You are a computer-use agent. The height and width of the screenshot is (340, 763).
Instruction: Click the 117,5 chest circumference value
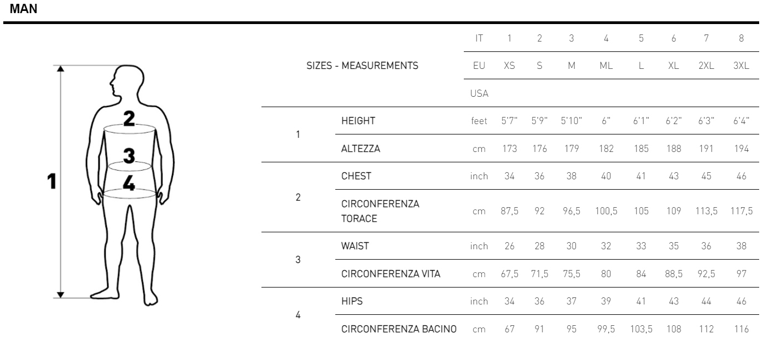coord(742,211)
